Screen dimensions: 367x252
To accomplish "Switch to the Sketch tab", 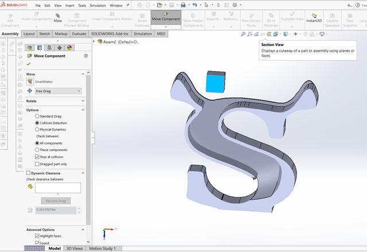I will (x=45, y=34).
